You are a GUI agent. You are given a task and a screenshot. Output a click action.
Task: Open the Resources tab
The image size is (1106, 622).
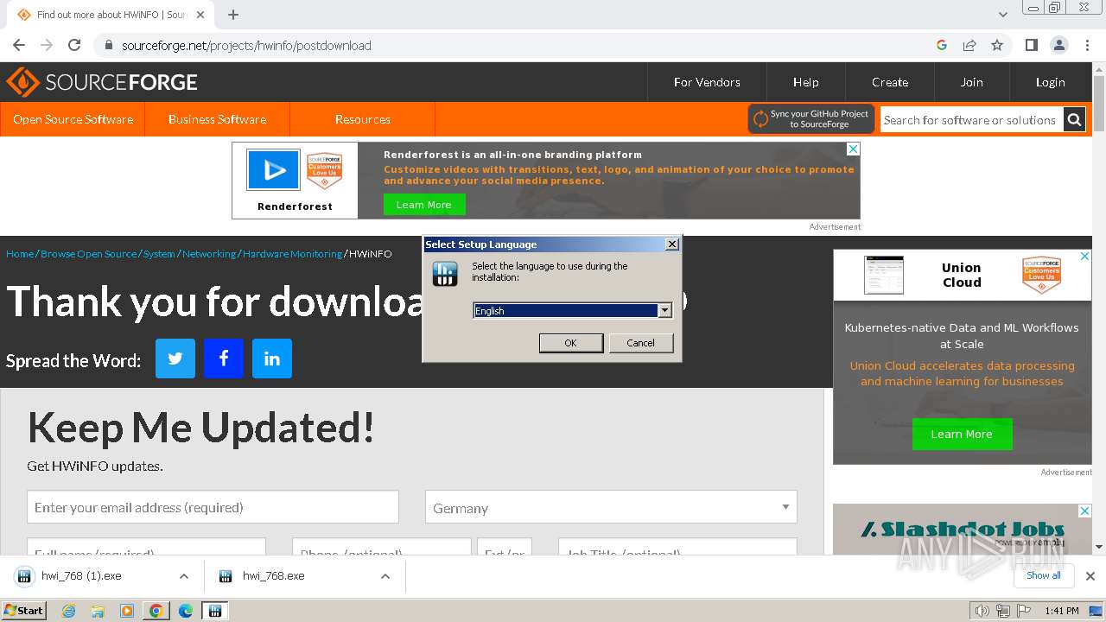362,119
